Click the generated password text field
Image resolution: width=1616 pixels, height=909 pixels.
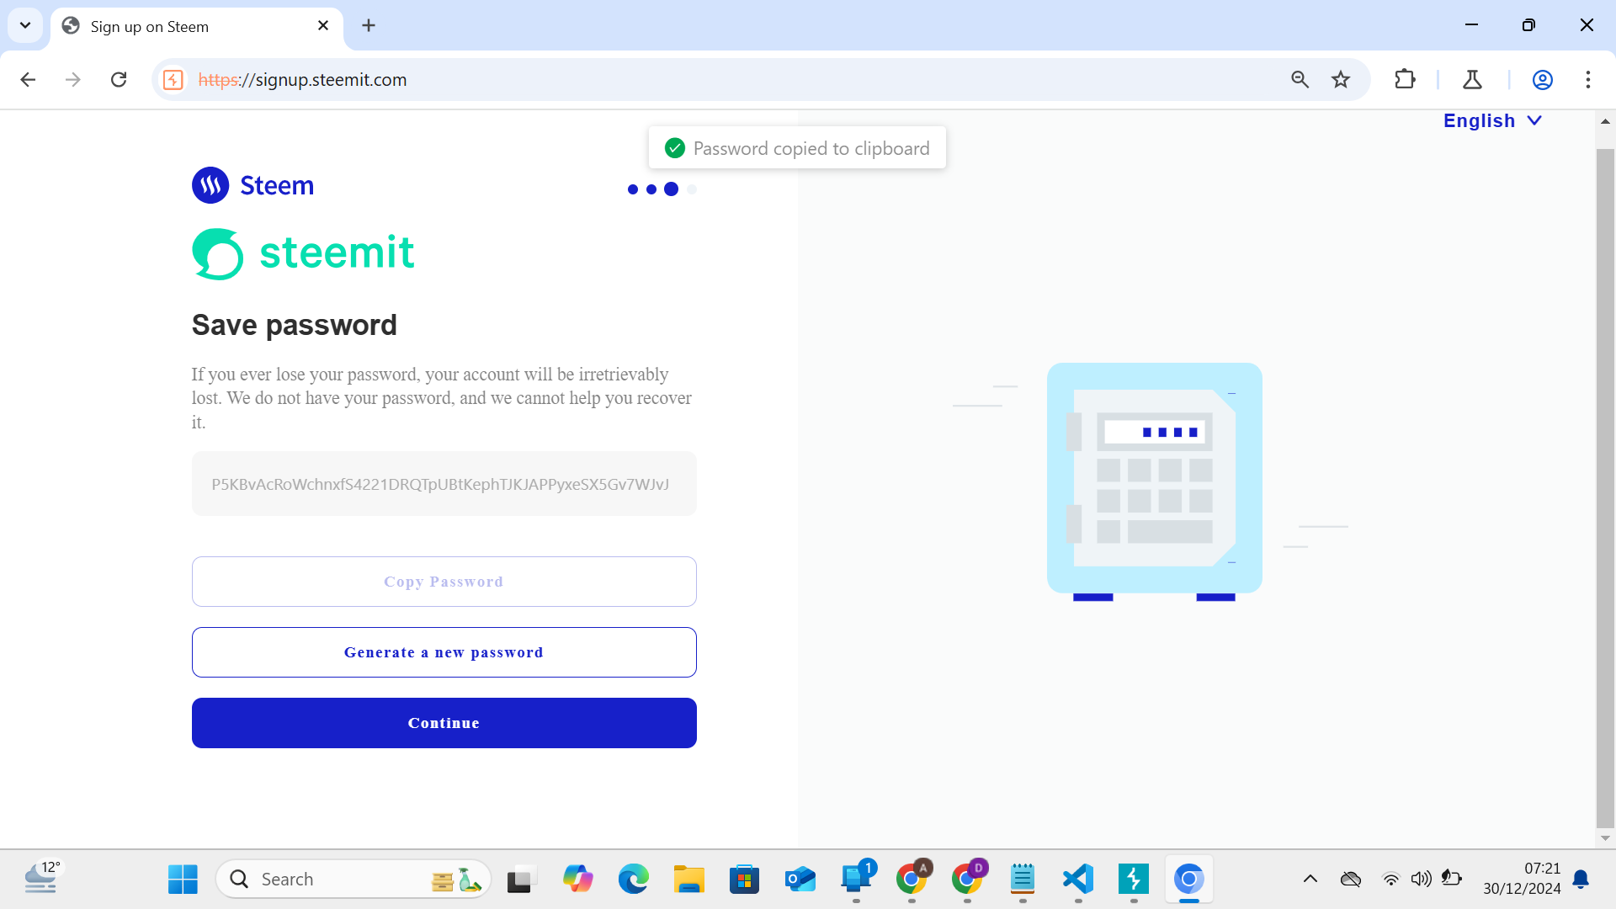[x=444, y=484]
